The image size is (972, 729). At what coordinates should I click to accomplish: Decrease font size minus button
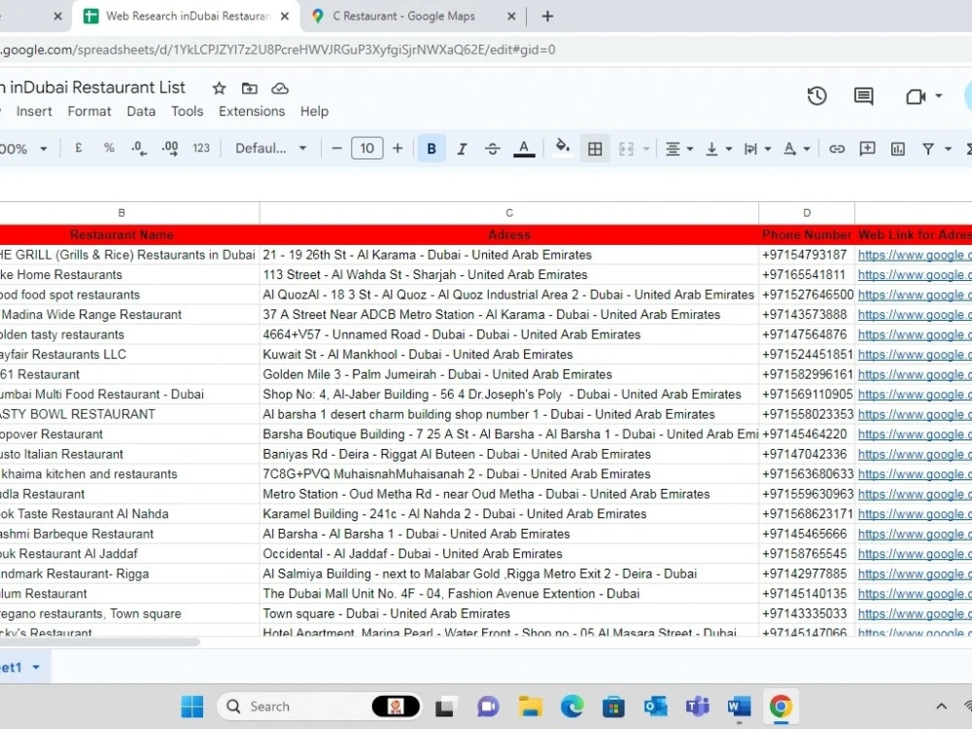click(x=336, y=148)
